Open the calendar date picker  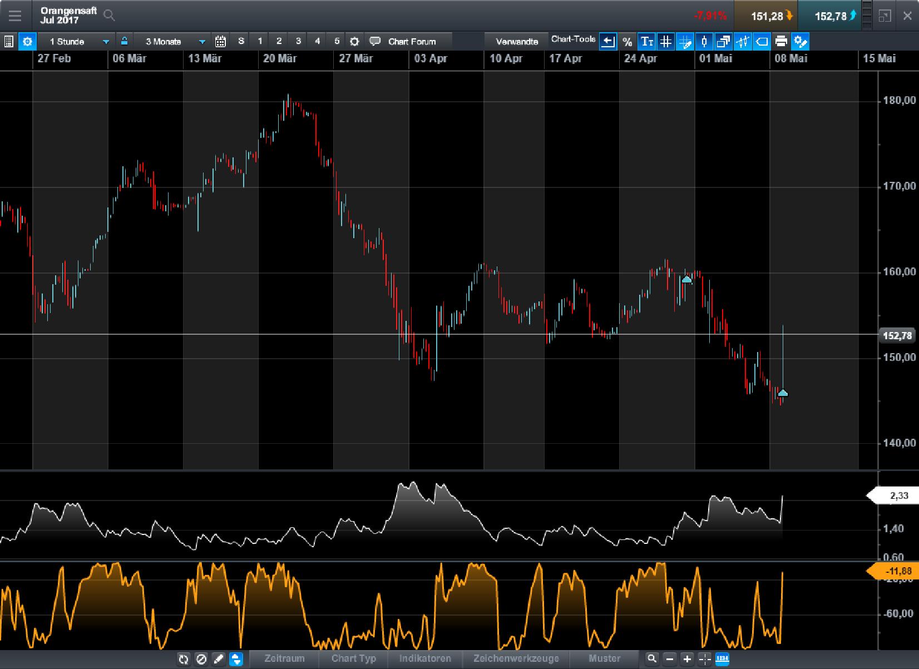point(220,41)
